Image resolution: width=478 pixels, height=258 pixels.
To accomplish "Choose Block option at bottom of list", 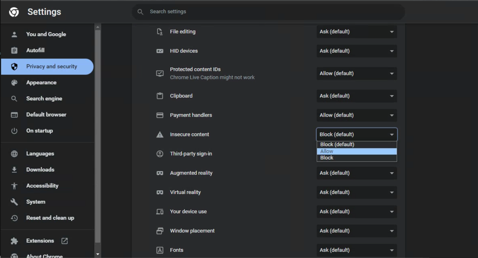I will (356, 158).
